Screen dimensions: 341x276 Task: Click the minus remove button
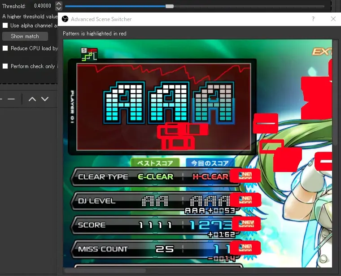click(11, 99)
